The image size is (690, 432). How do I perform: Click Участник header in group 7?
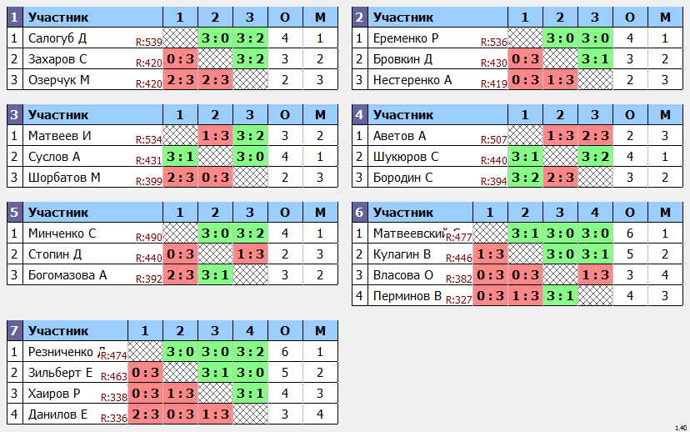[x=58, y=331]
